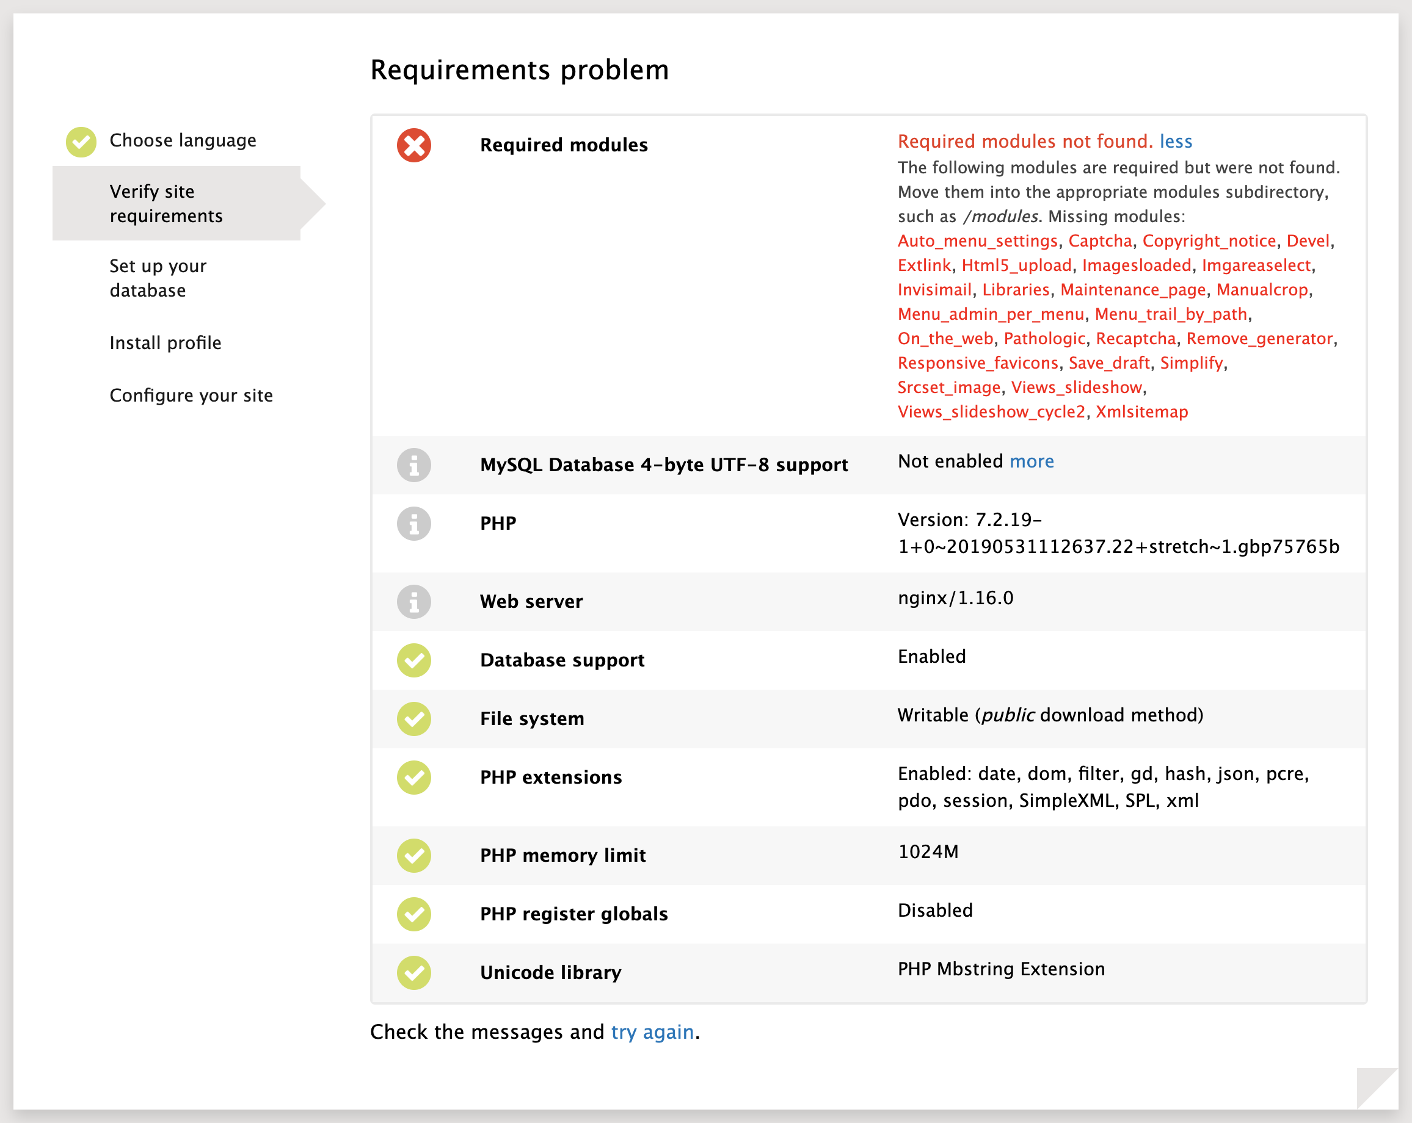Click the 1024M memory limit value

[928, 852]
